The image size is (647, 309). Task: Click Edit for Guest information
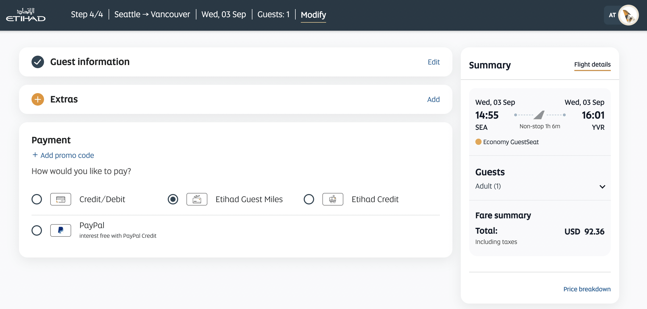click(x=434, y=62)
